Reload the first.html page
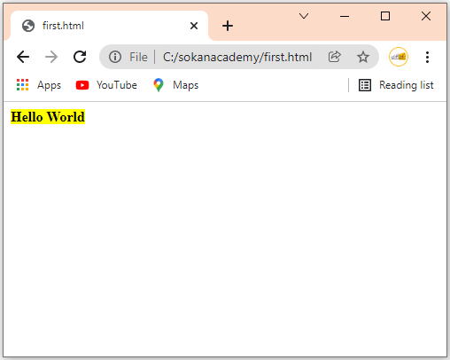This screenshot has height=360, width=450. pyautogui.click(x=80, y=57)
